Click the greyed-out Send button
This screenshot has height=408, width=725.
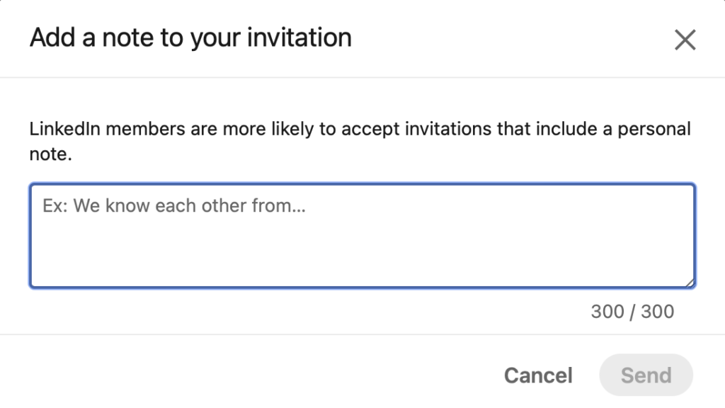(x=646, y=375)
